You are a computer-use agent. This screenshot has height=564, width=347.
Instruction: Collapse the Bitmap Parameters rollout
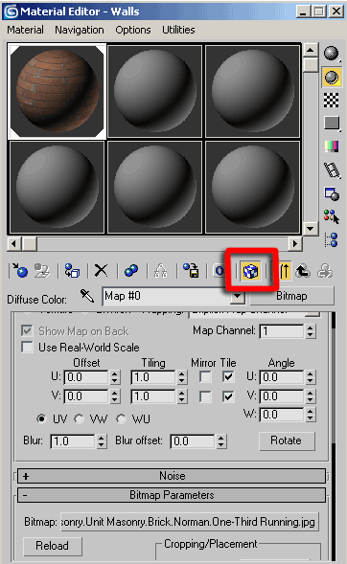click(172, 495)
